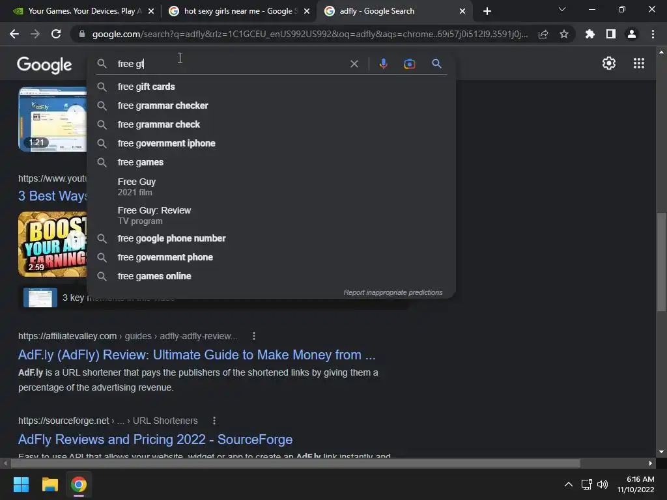Choose the 'free grammar checker' suggestion

point(271,105)
